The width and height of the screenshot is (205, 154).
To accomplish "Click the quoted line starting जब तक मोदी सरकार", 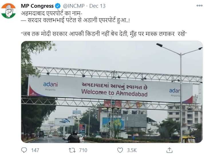I will point(104,34).
